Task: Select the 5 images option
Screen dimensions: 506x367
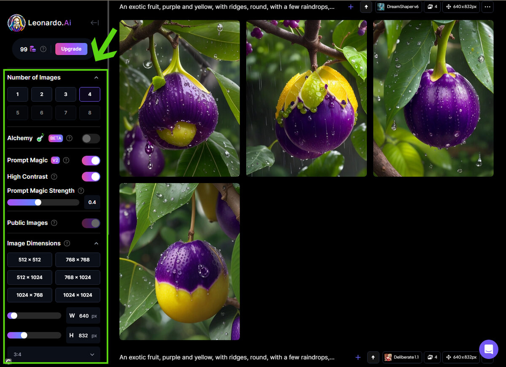Action: click(18, 113)
